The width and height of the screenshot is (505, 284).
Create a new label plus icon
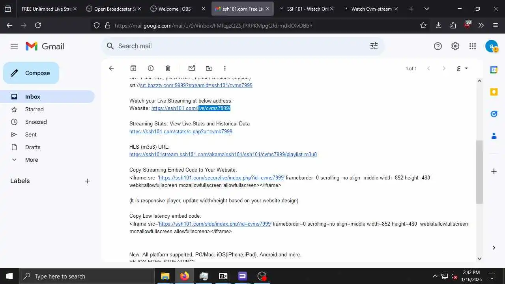88,181
